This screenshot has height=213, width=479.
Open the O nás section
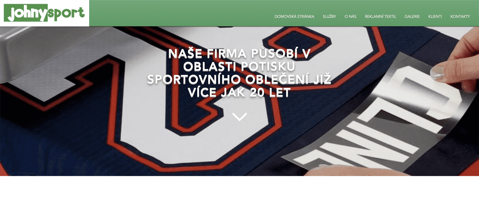[350, 16]
